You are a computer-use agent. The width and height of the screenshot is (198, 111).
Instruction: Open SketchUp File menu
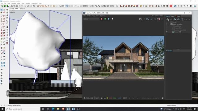point(2,3)
